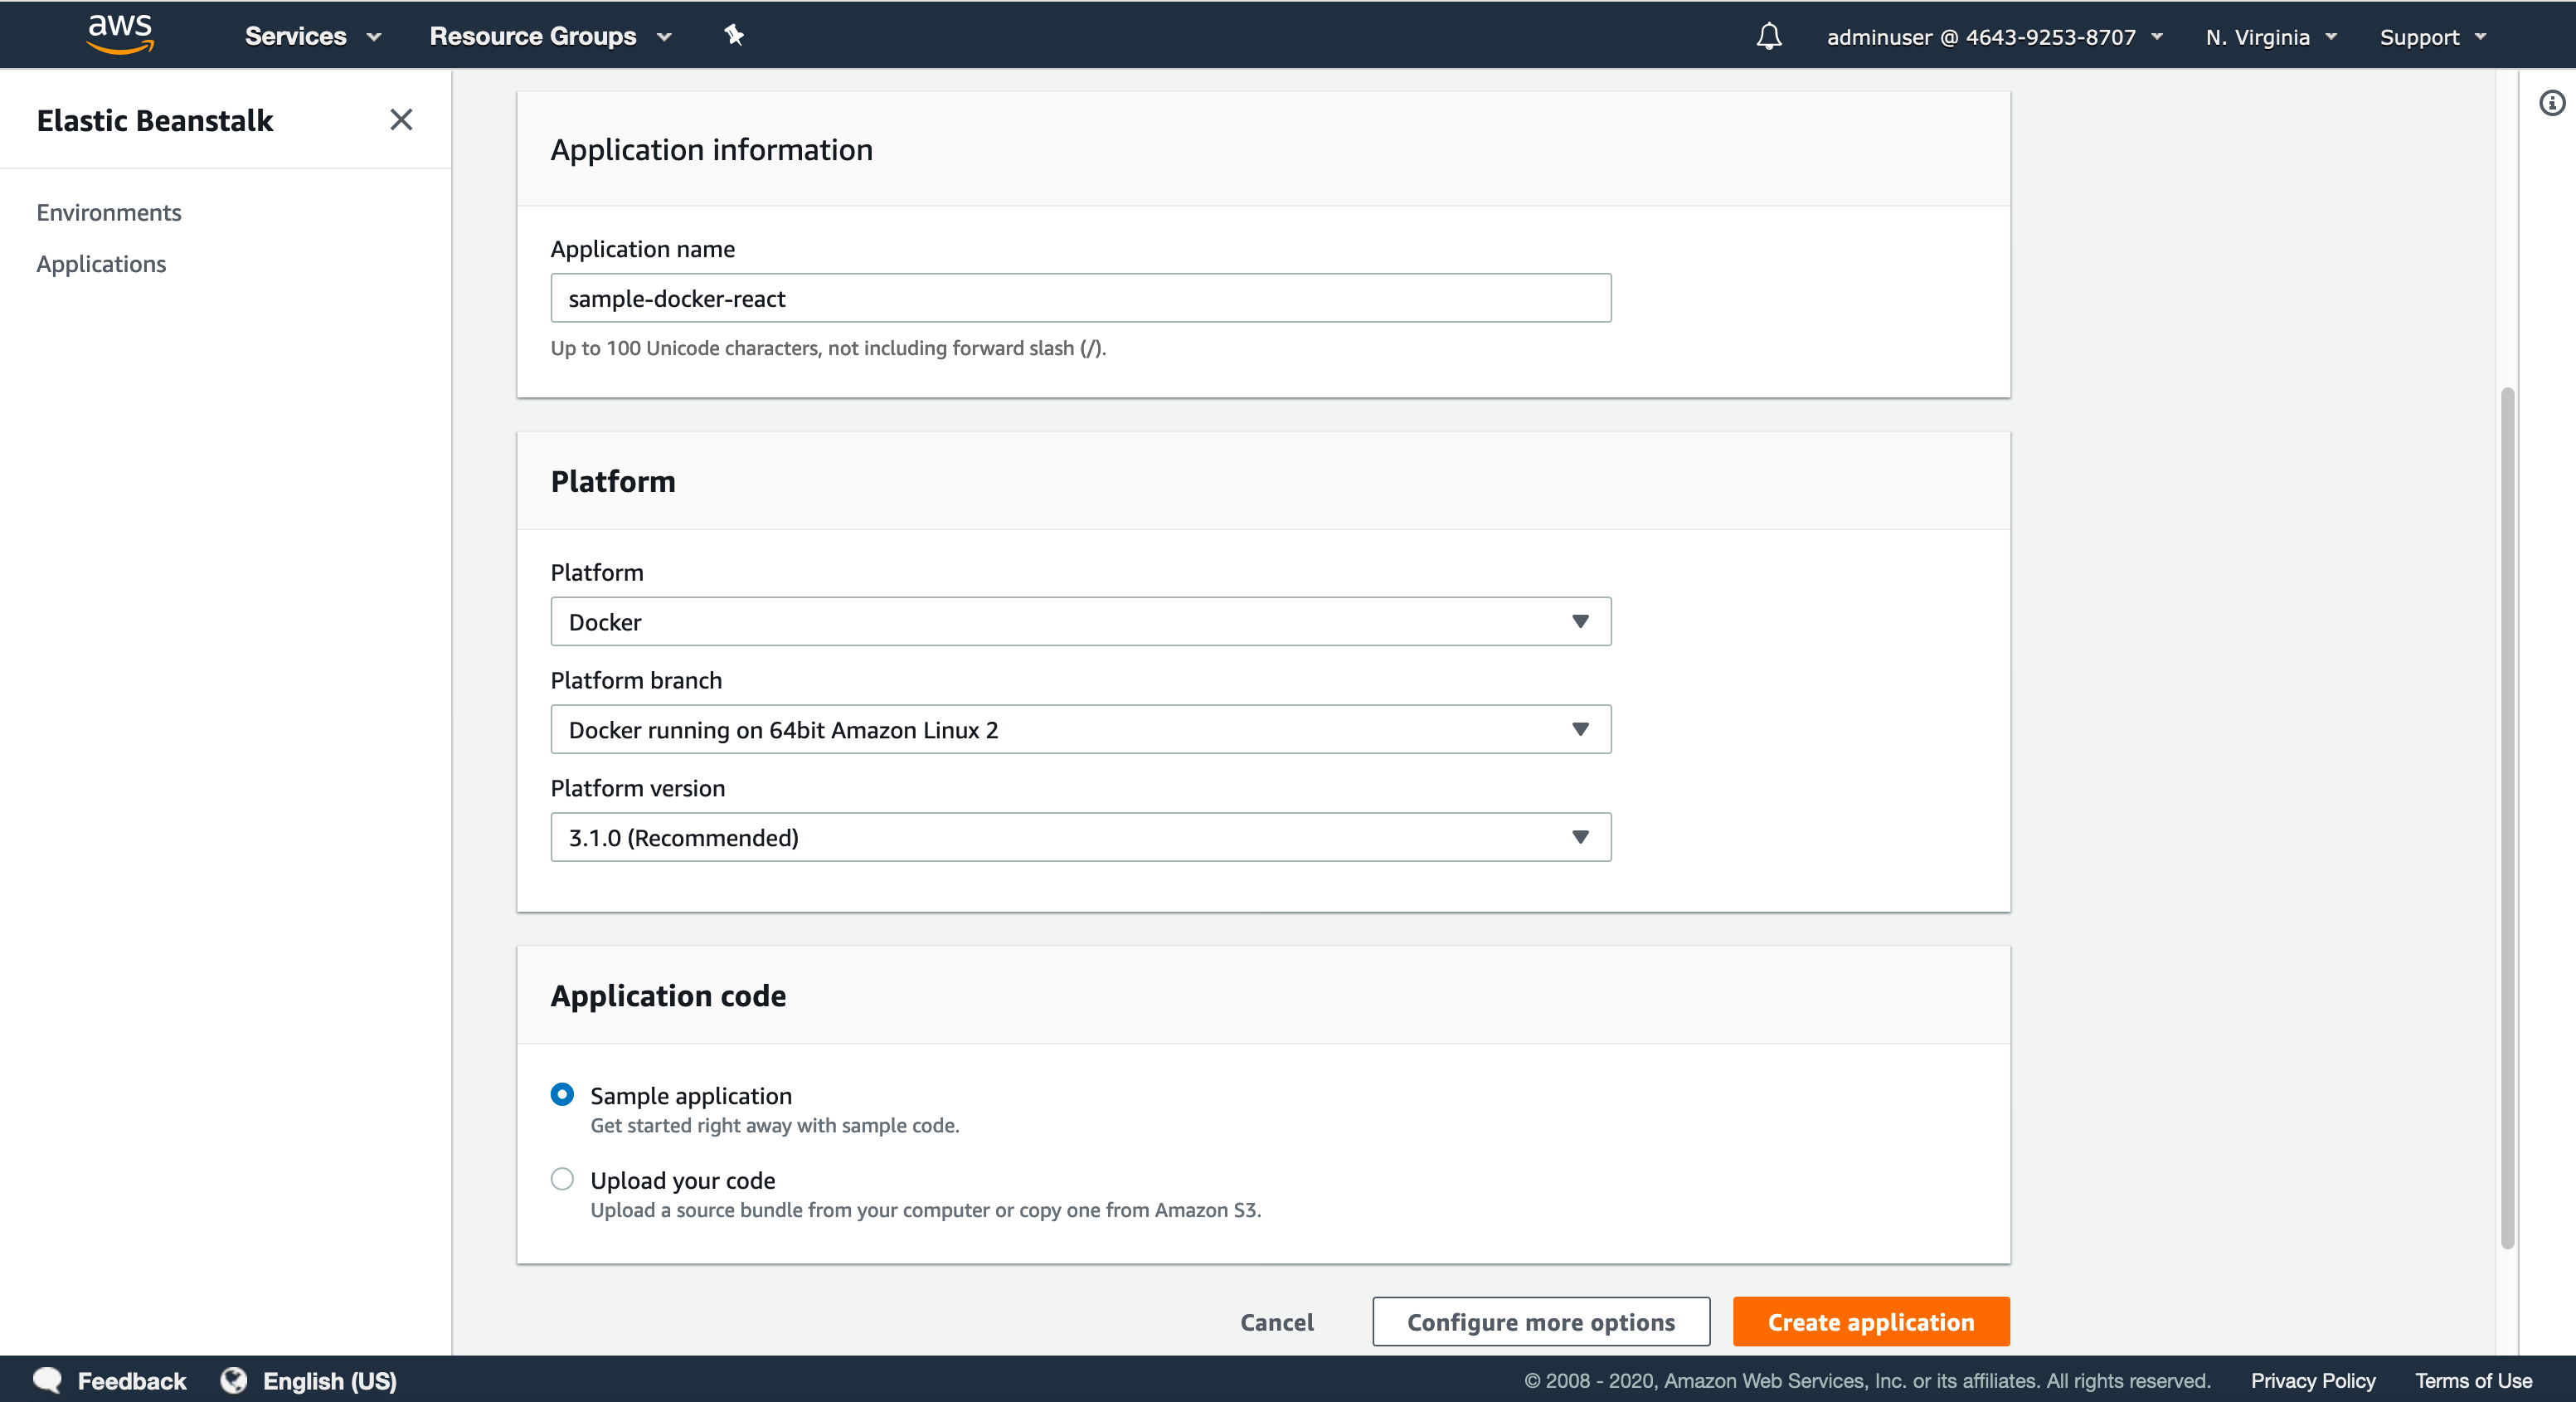Open the notifications bell

(1768, 37)
